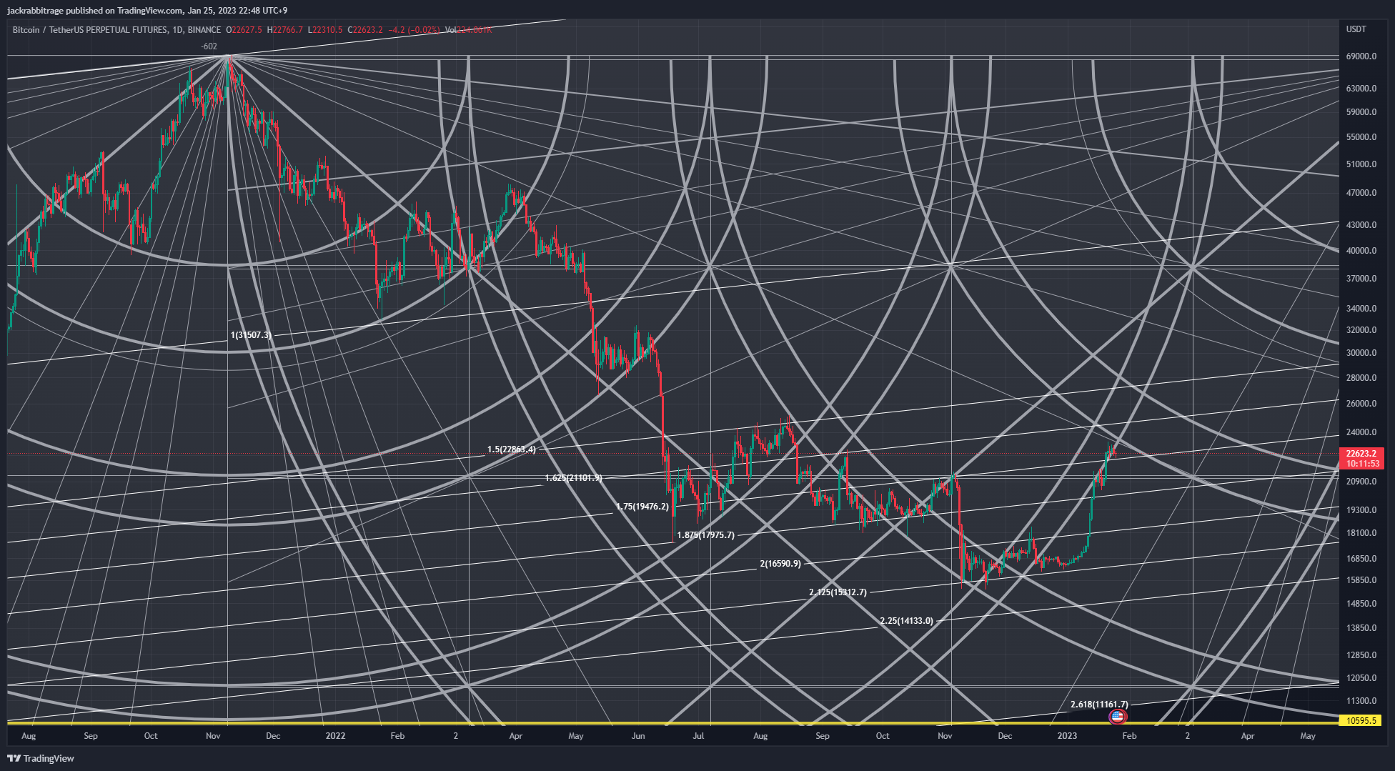This screenshot has width=1395, height=771.
Task: Click the 34000.0 price axis label
Action: [x=1361, y=309]
